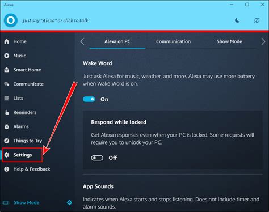The width and height of the screenshot is (269, 212).
Task: Click the Alexa window title text
Action: coord(9,5)
